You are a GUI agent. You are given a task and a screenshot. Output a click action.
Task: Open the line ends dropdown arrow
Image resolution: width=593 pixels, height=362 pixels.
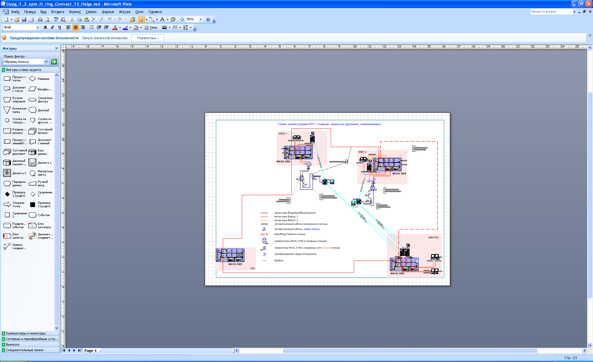tap(191, 28)
